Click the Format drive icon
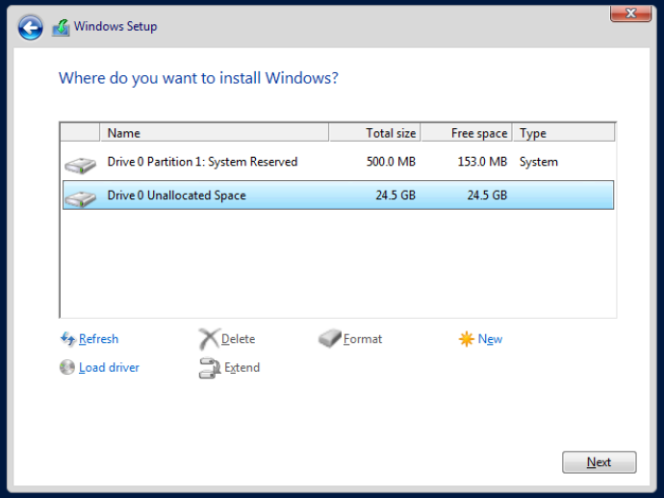This screenshot has height=498, width=664. (329, 339)
